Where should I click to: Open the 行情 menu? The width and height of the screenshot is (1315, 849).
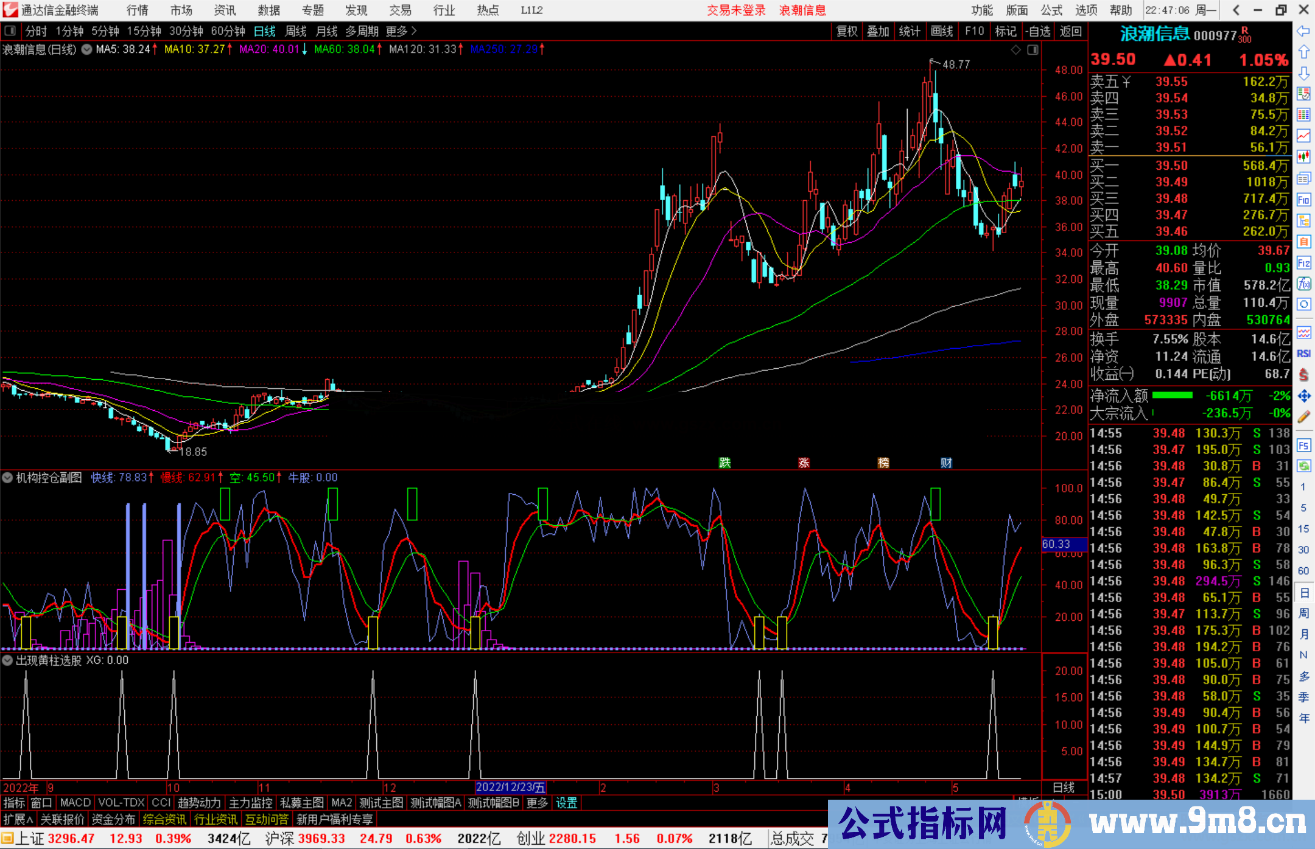coord(137,10)
